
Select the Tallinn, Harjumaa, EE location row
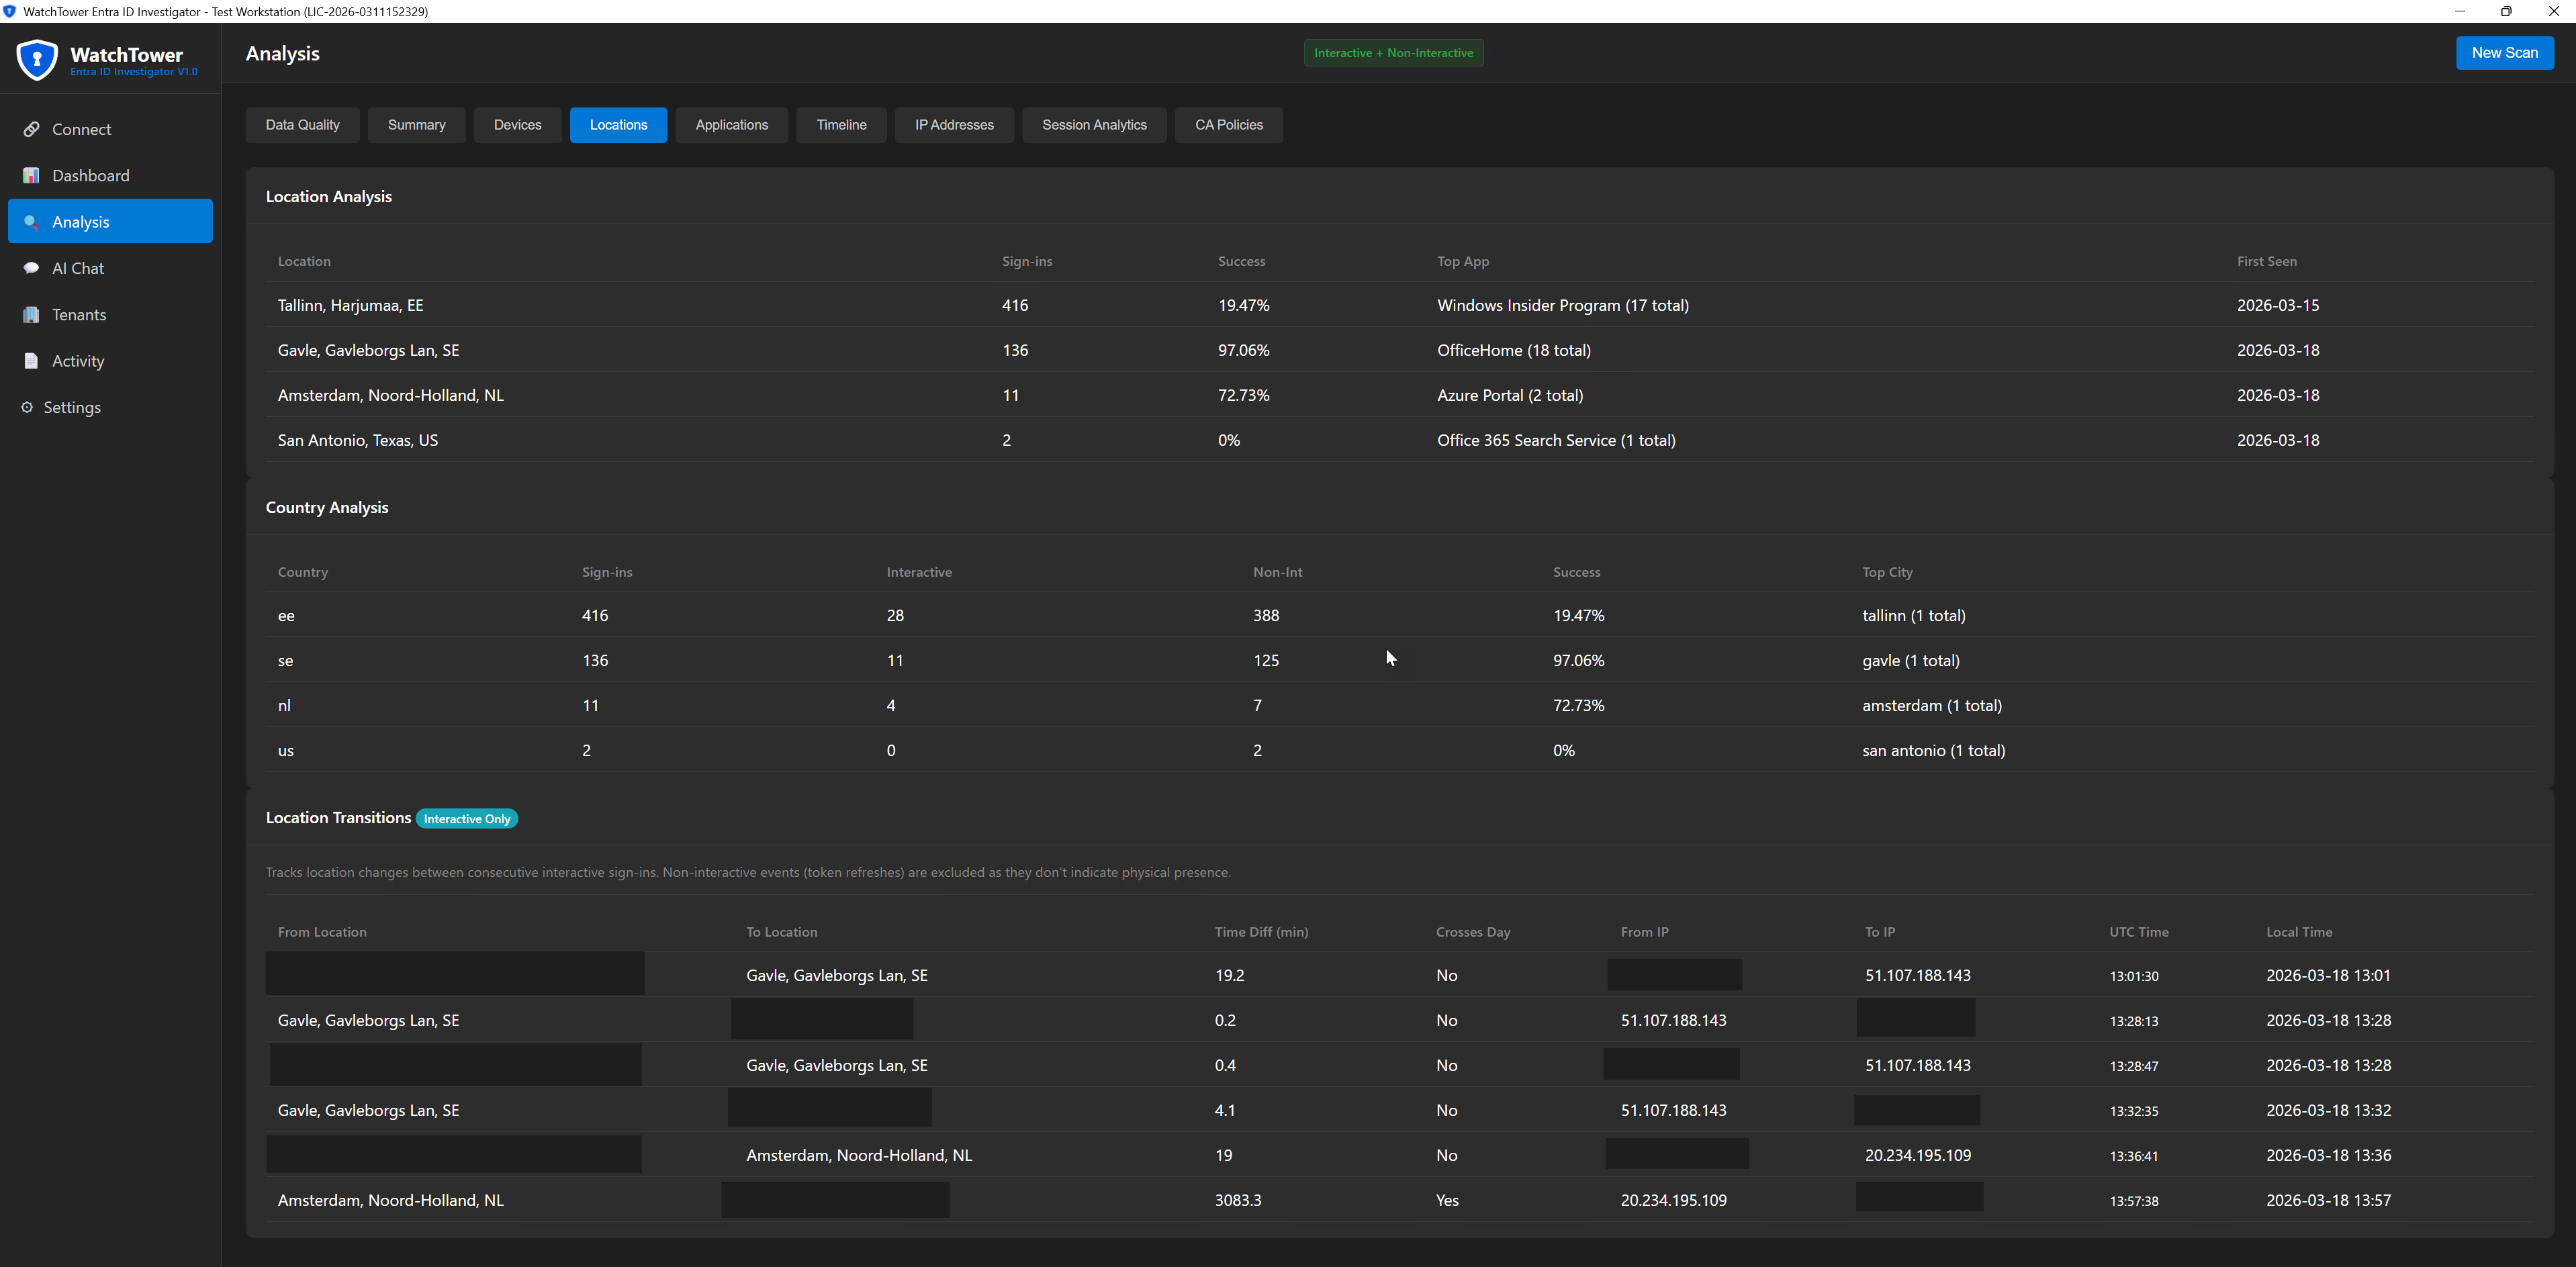(350, 305)
